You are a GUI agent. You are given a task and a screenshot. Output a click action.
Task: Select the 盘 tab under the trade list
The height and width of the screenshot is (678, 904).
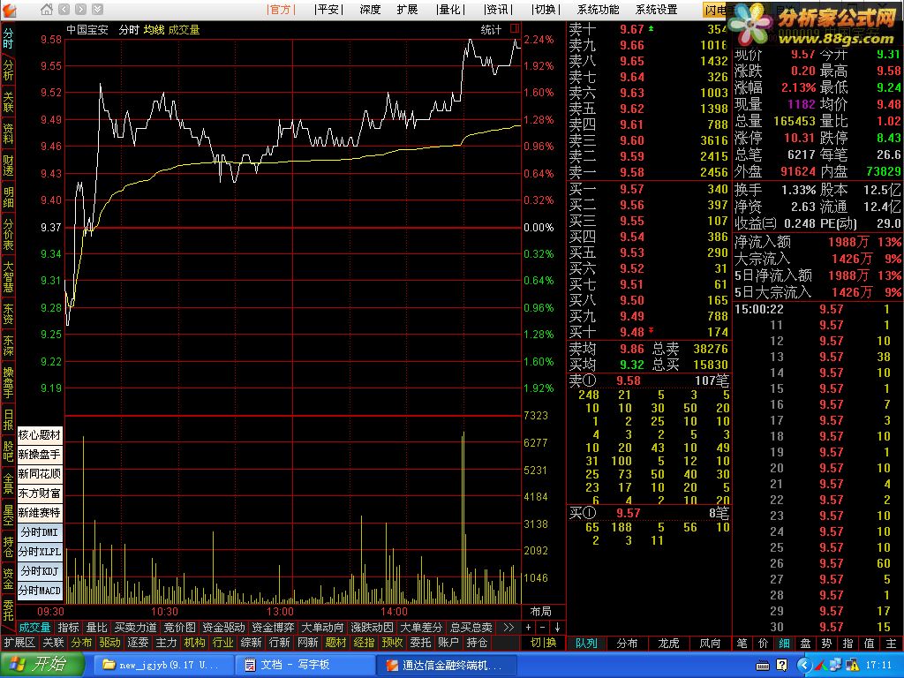[x=806, y=643]
